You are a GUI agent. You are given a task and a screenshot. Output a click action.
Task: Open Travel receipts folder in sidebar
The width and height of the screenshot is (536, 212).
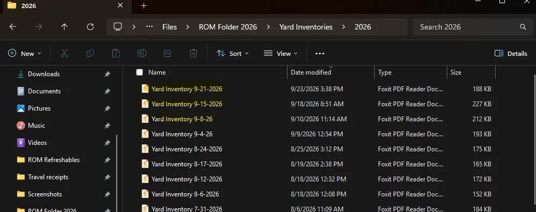point(48,177)
